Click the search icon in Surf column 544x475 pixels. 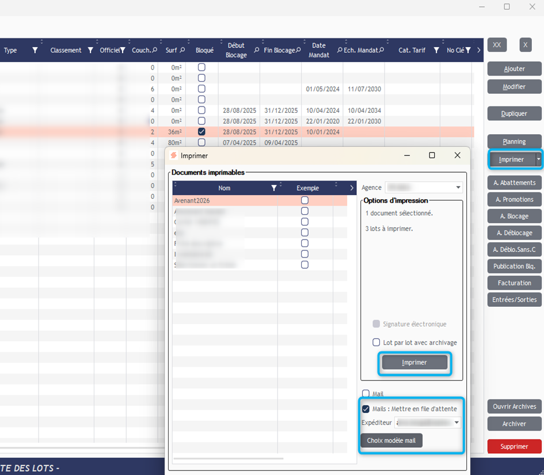click(x=182, y=51)
